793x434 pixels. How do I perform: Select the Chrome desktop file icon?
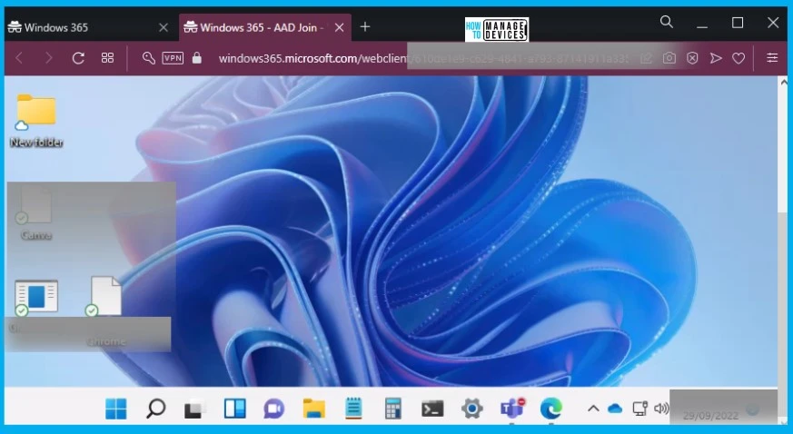pyautogui.click(x=105, y=311)
